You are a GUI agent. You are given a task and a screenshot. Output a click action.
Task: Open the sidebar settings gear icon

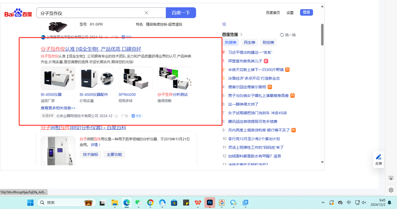(391, 190)
